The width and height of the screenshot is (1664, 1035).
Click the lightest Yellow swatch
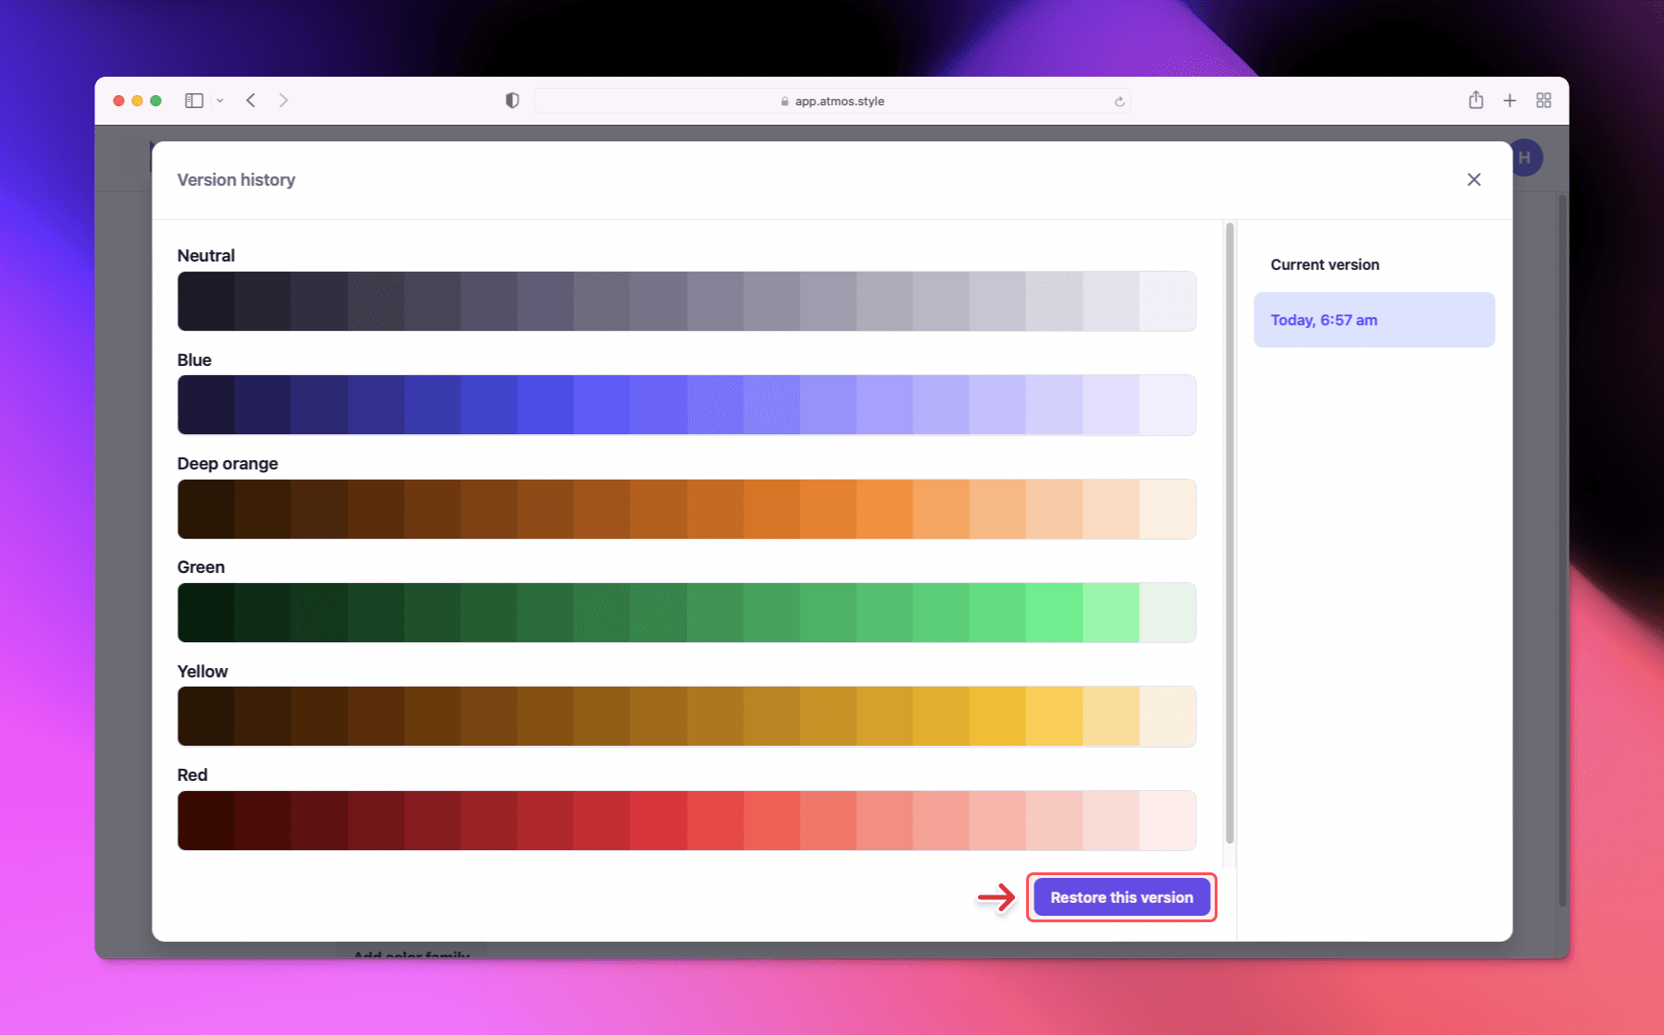tap(1167, 716)
